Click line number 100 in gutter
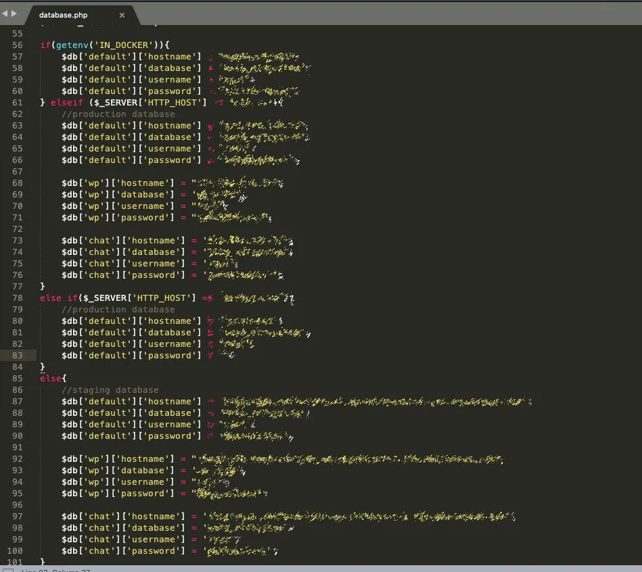The height and width of the screenshot is (572, 642). click(x=15, y=551)
